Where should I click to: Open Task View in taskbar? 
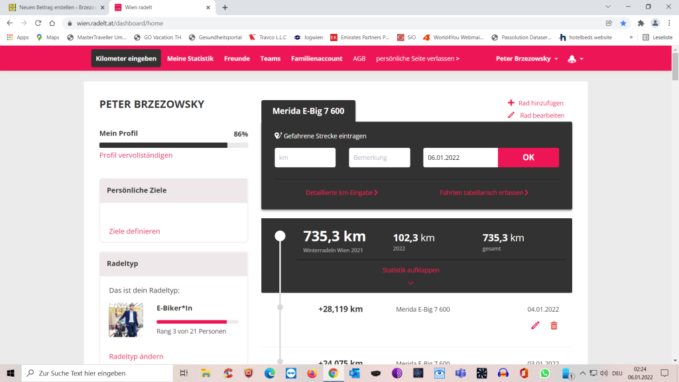pyautogui.click(x=184, y=373)
